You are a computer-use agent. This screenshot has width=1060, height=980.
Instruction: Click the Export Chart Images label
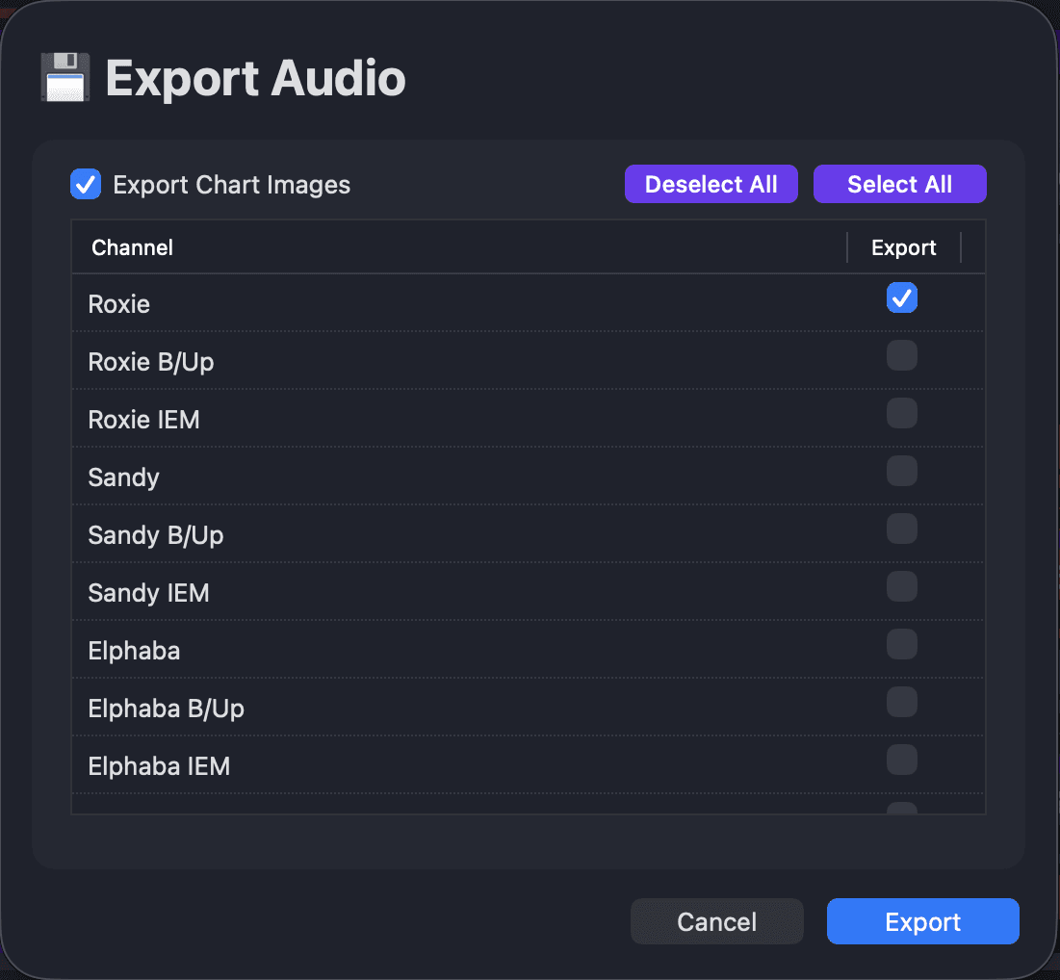[x=231, y=185]
